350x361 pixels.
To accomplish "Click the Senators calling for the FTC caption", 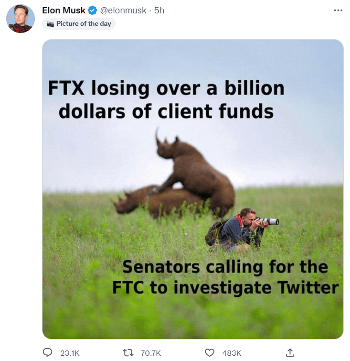I will (x=225, y=277).
